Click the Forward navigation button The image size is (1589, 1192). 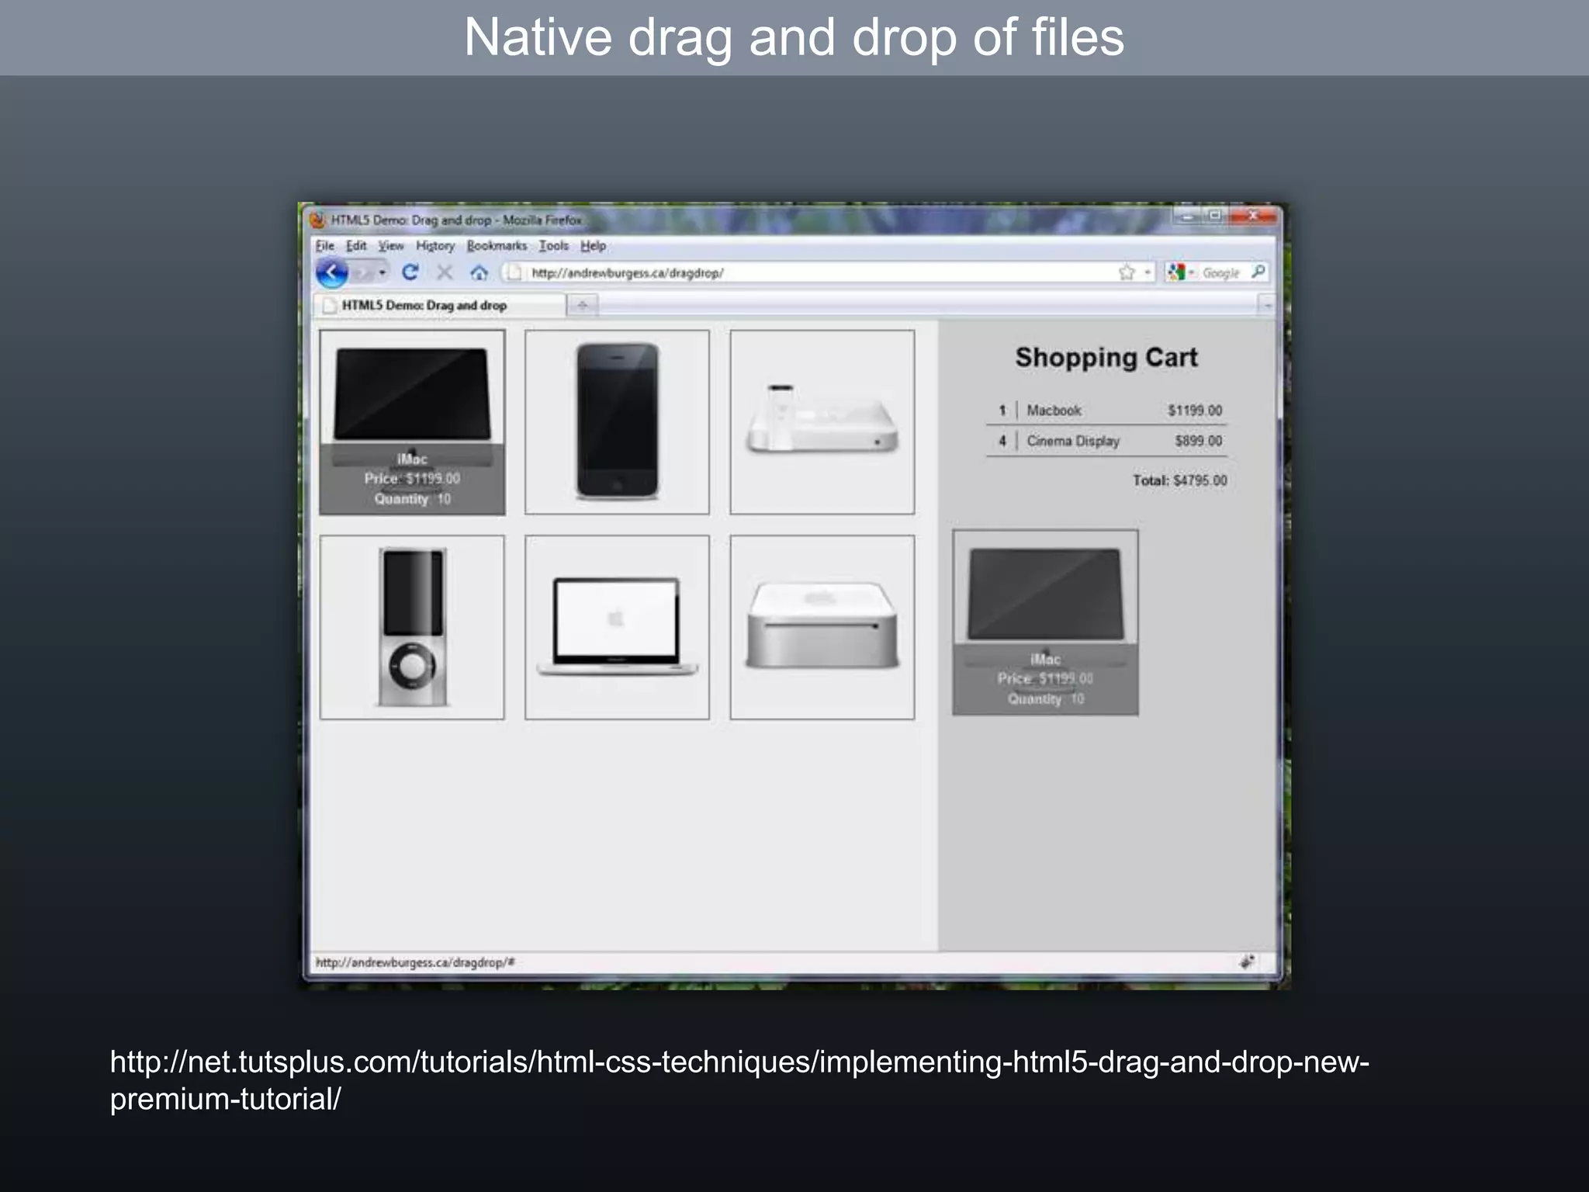click(362, 272)
